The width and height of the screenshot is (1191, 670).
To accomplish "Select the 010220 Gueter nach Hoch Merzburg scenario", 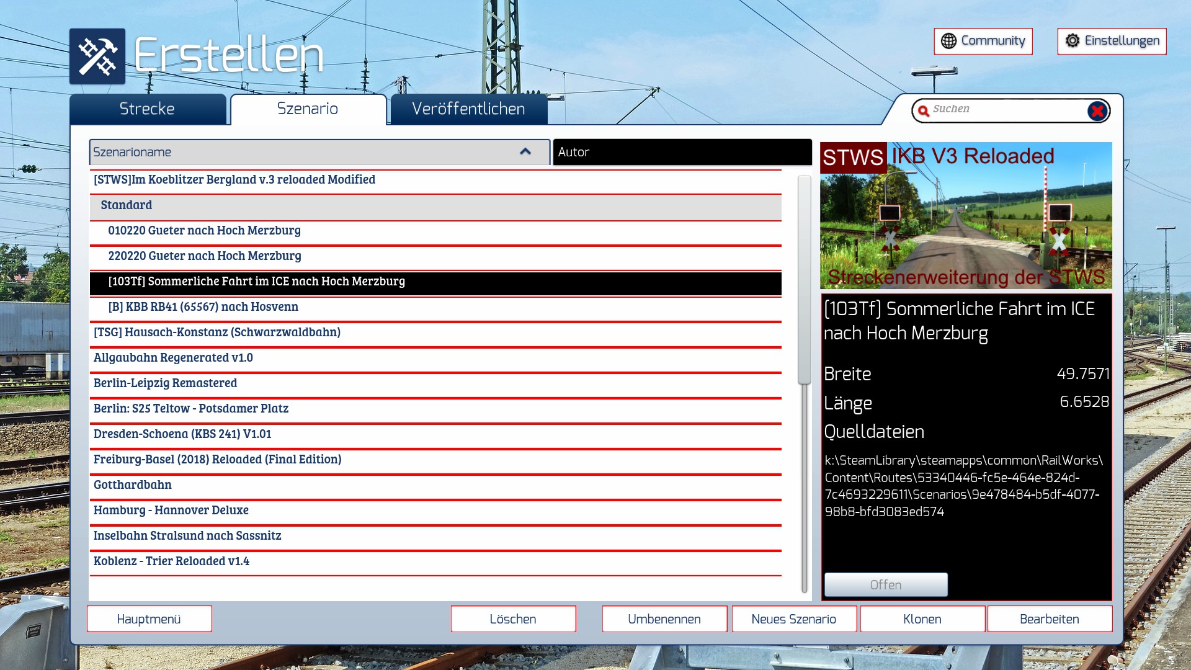I will pos(204,231).
